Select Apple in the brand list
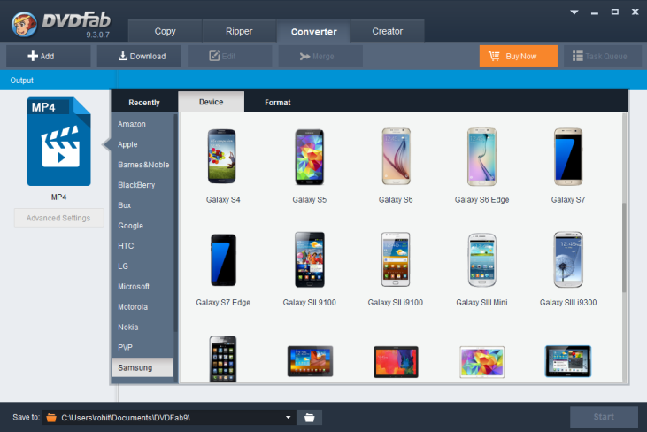This screenshot has height=432, width=647. tap(127, 144)
